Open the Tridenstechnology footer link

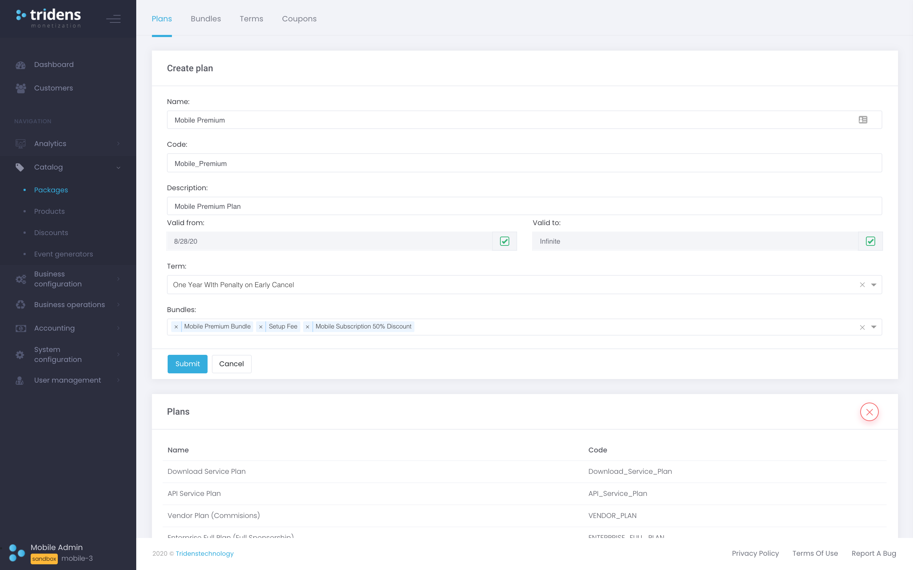[204, 553]
